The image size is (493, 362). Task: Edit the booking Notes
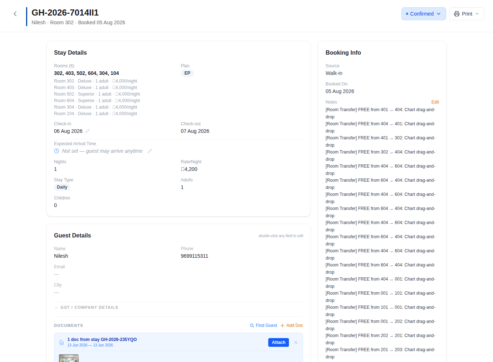[435, 102]
